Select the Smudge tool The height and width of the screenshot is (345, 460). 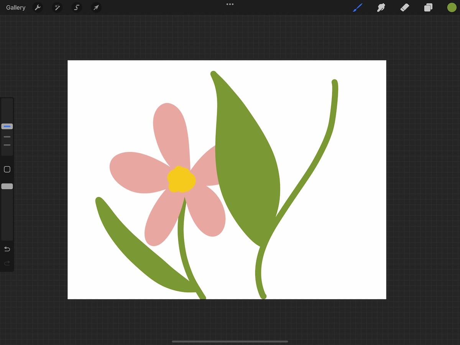point(381,7)
